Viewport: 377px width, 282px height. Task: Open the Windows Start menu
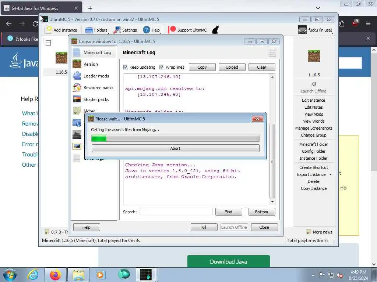pos(10,275)
